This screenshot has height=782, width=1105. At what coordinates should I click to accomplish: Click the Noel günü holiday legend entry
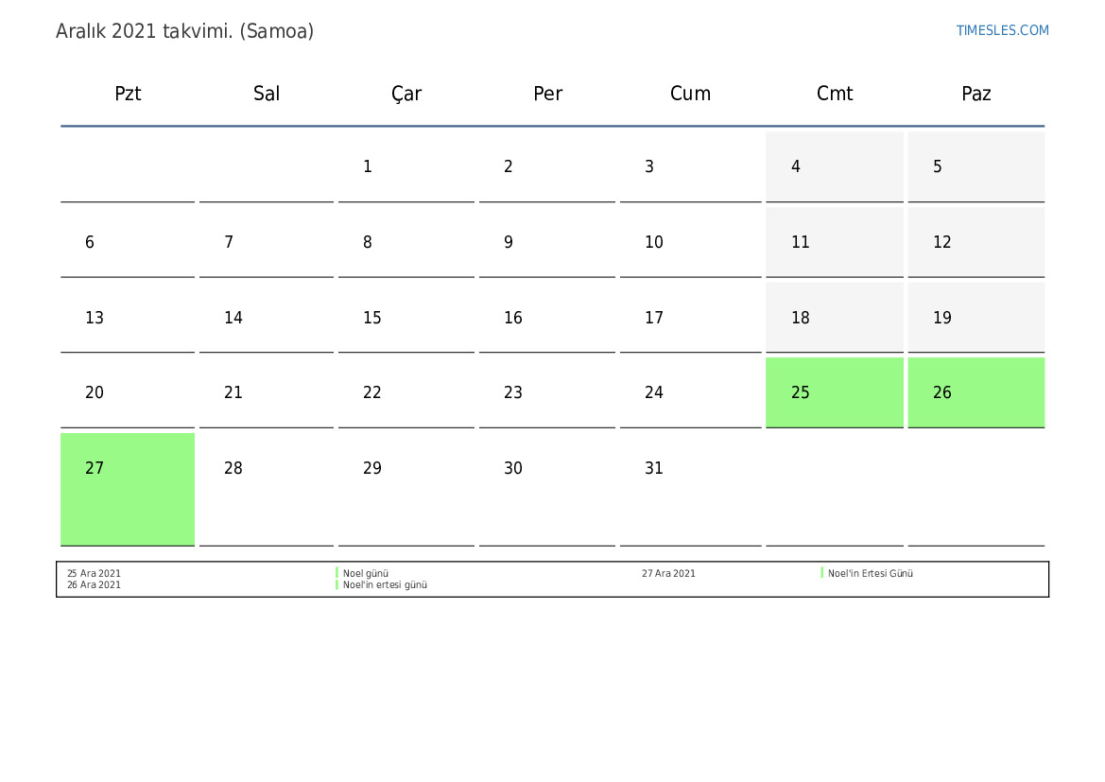click(366, 573)
